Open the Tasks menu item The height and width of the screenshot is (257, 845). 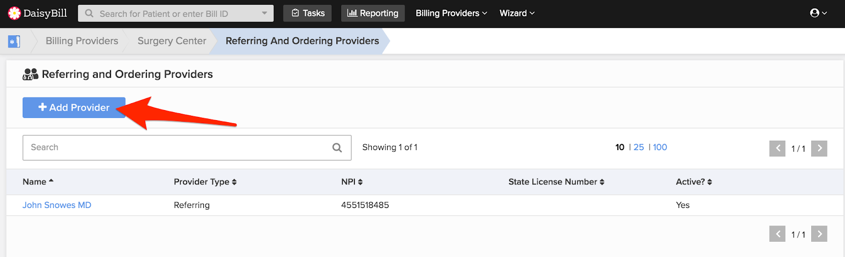[307, 13]
